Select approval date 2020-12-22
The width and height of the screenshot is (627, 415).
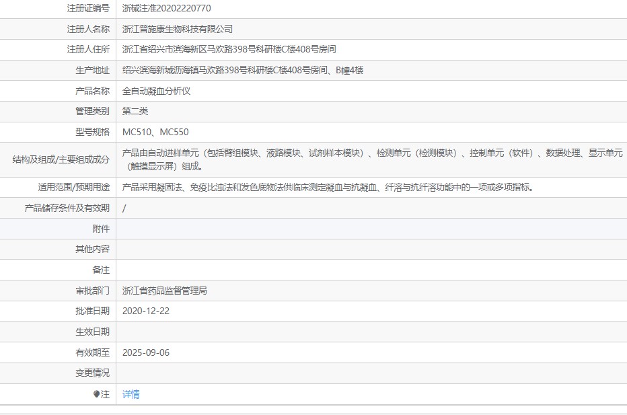pyautogui.click(x=146, y=311)
